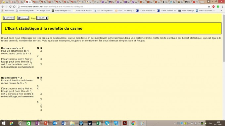Click the Sommaire button
This screenshot has width=225, height=126.
pos(9,18)
